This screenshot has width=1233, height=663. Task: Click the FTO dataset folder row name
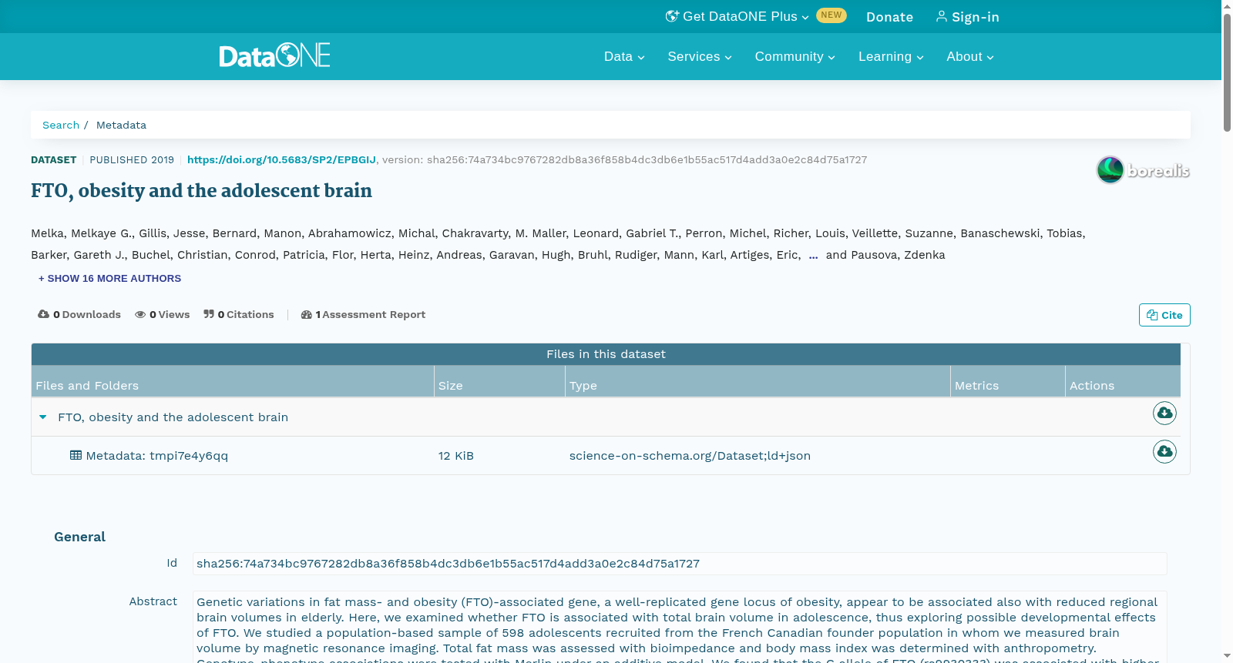[173, 417]
